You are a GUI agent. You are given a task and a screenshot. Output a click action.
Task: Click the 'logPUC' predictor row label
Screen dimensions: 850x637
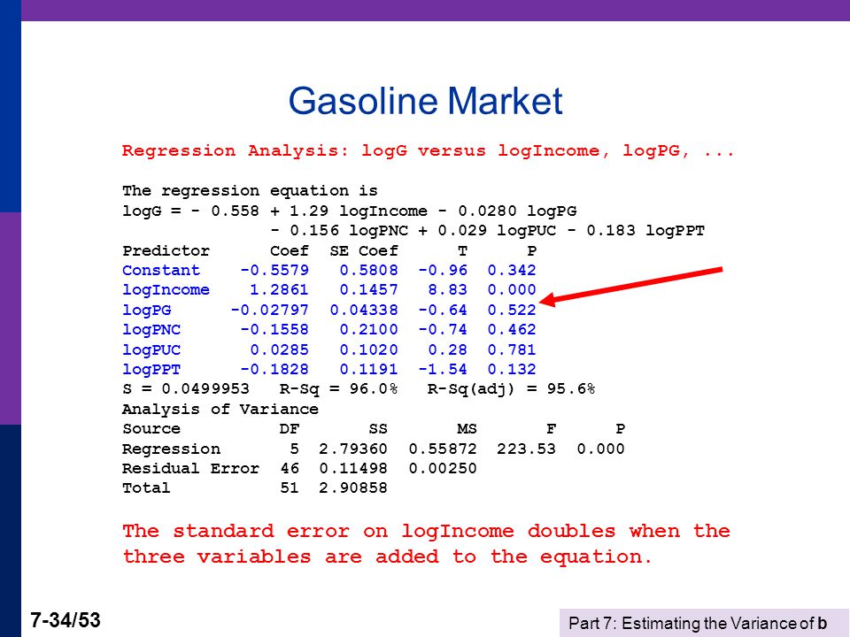click(x=151, y=349)
